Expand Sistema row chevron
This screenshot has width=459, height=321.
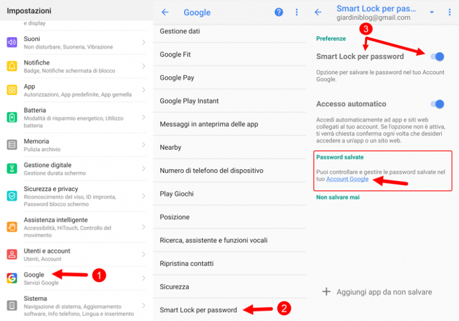[143, 305]
